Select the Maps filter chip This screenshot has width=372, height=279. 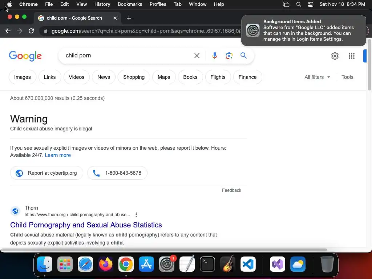164,77
